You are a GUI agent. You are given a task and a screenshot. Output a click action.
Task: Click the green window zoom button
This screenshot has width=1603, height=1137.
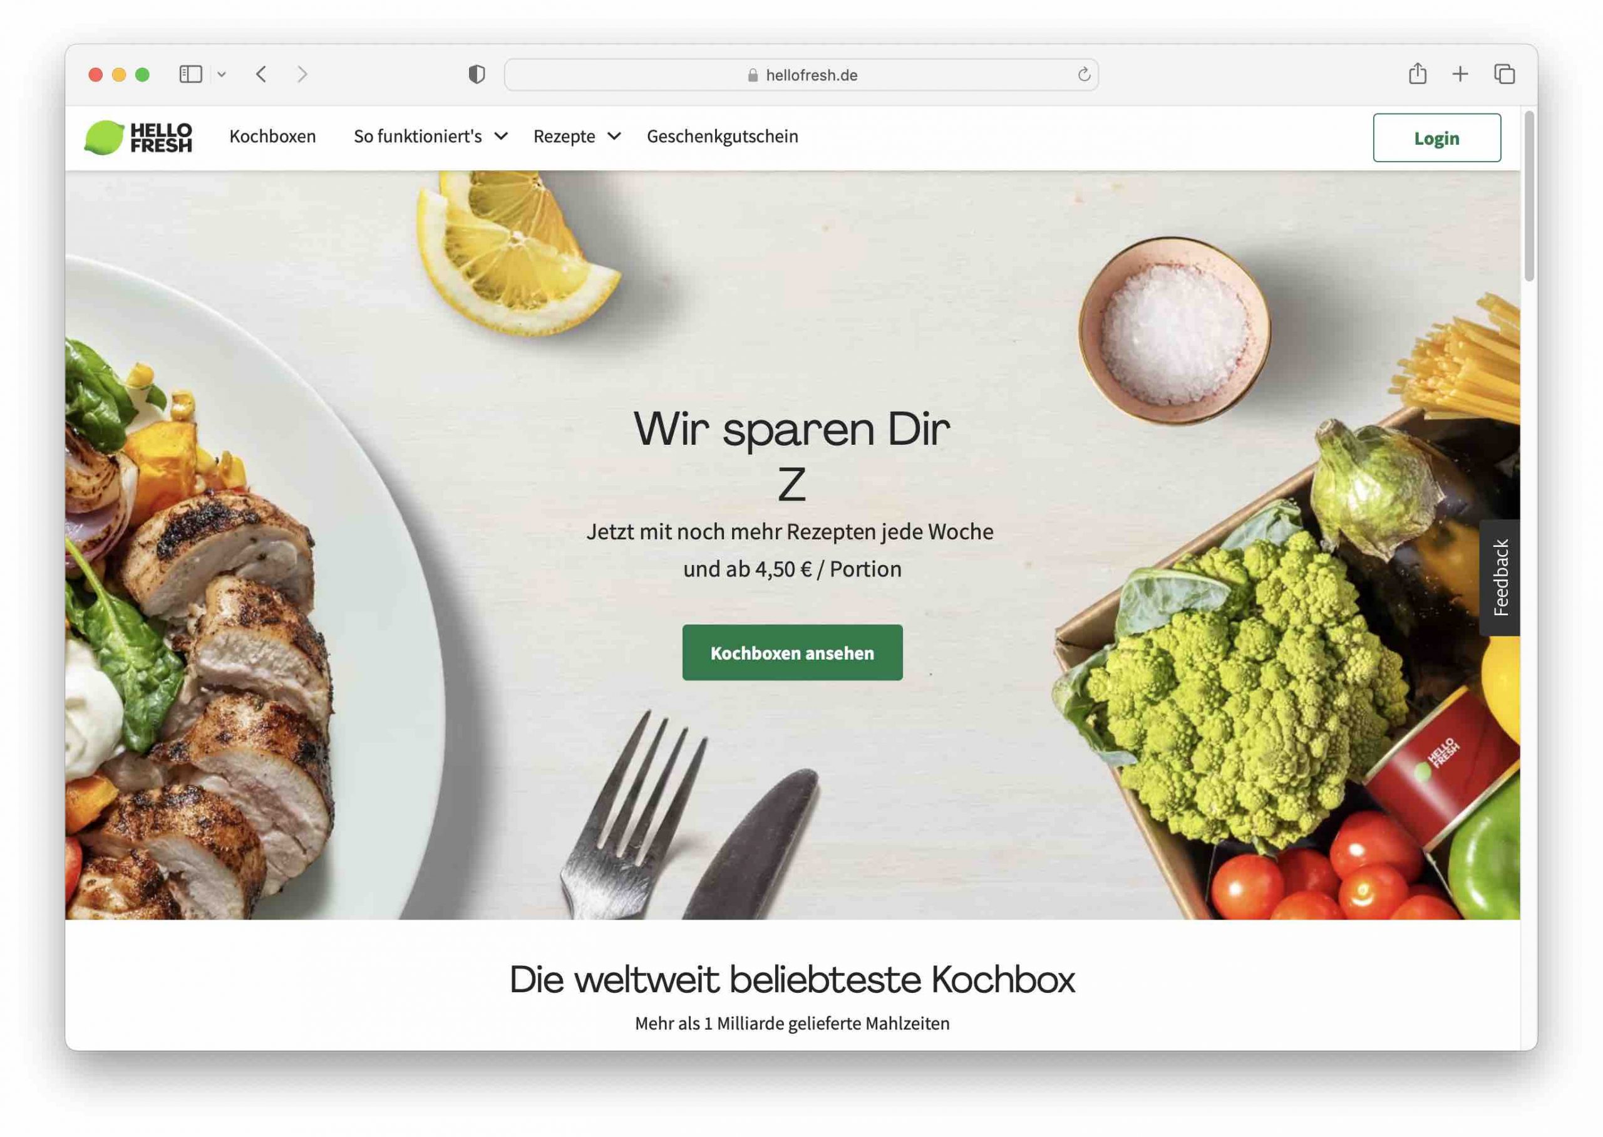tap(142, 74)
